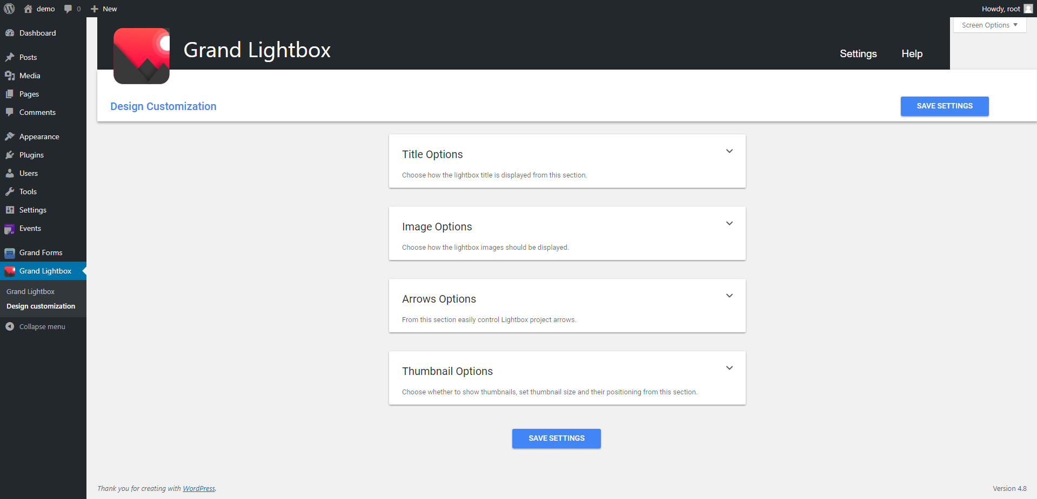The height and width of the screenshot is (499, 1037).
Task: Click the Image Options heading
Action: (x=437, y=227)
